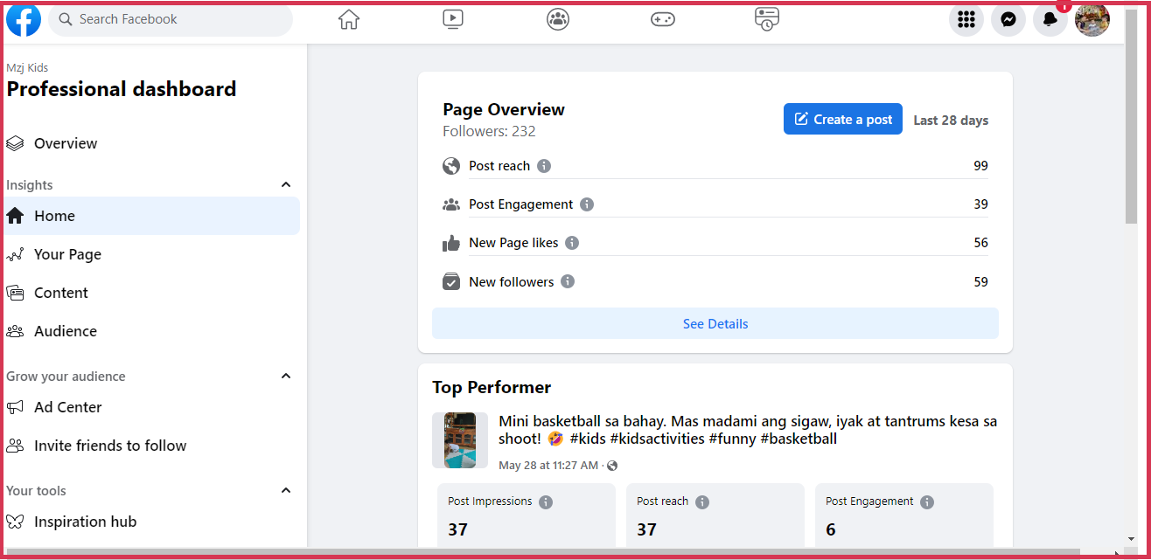Image resolution: width=1151 pixels, height=560 pixels.
Task: Click the See Details button
Action: (x=715, y=323)
